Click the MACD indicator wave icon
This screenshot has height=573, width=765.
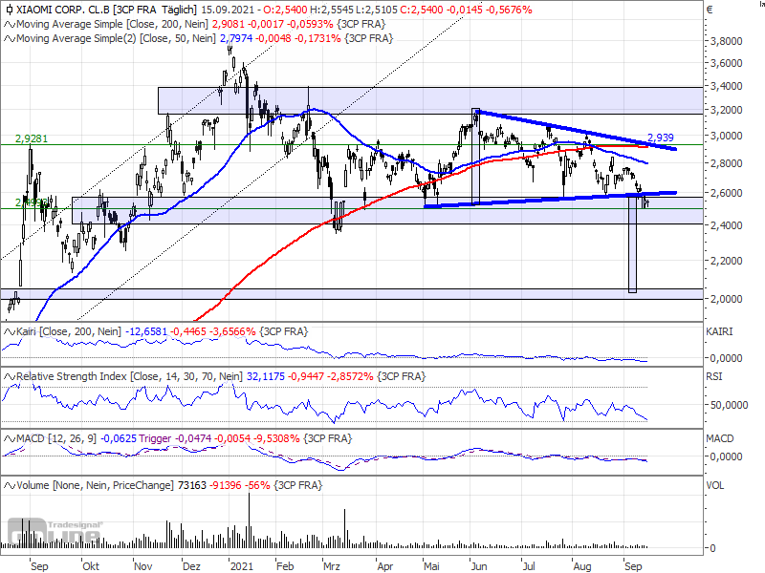(8, 437)
